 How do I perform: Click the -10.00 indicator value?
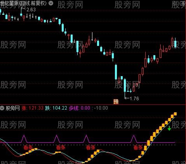(x=101, y=108)
